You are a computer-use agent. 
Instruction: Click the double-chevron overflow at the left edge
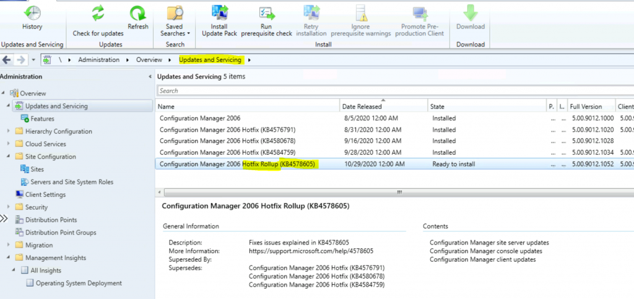tap(4, 219)
